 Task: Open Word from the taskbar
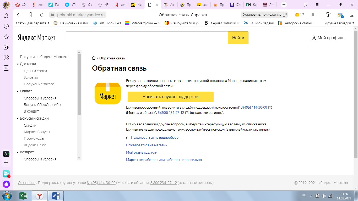click(x=56, y=196)
